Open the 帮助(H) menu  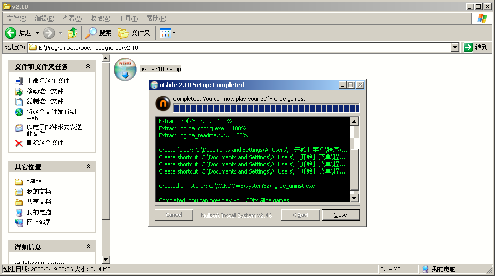pyautogui.click(x=156, y=19)
